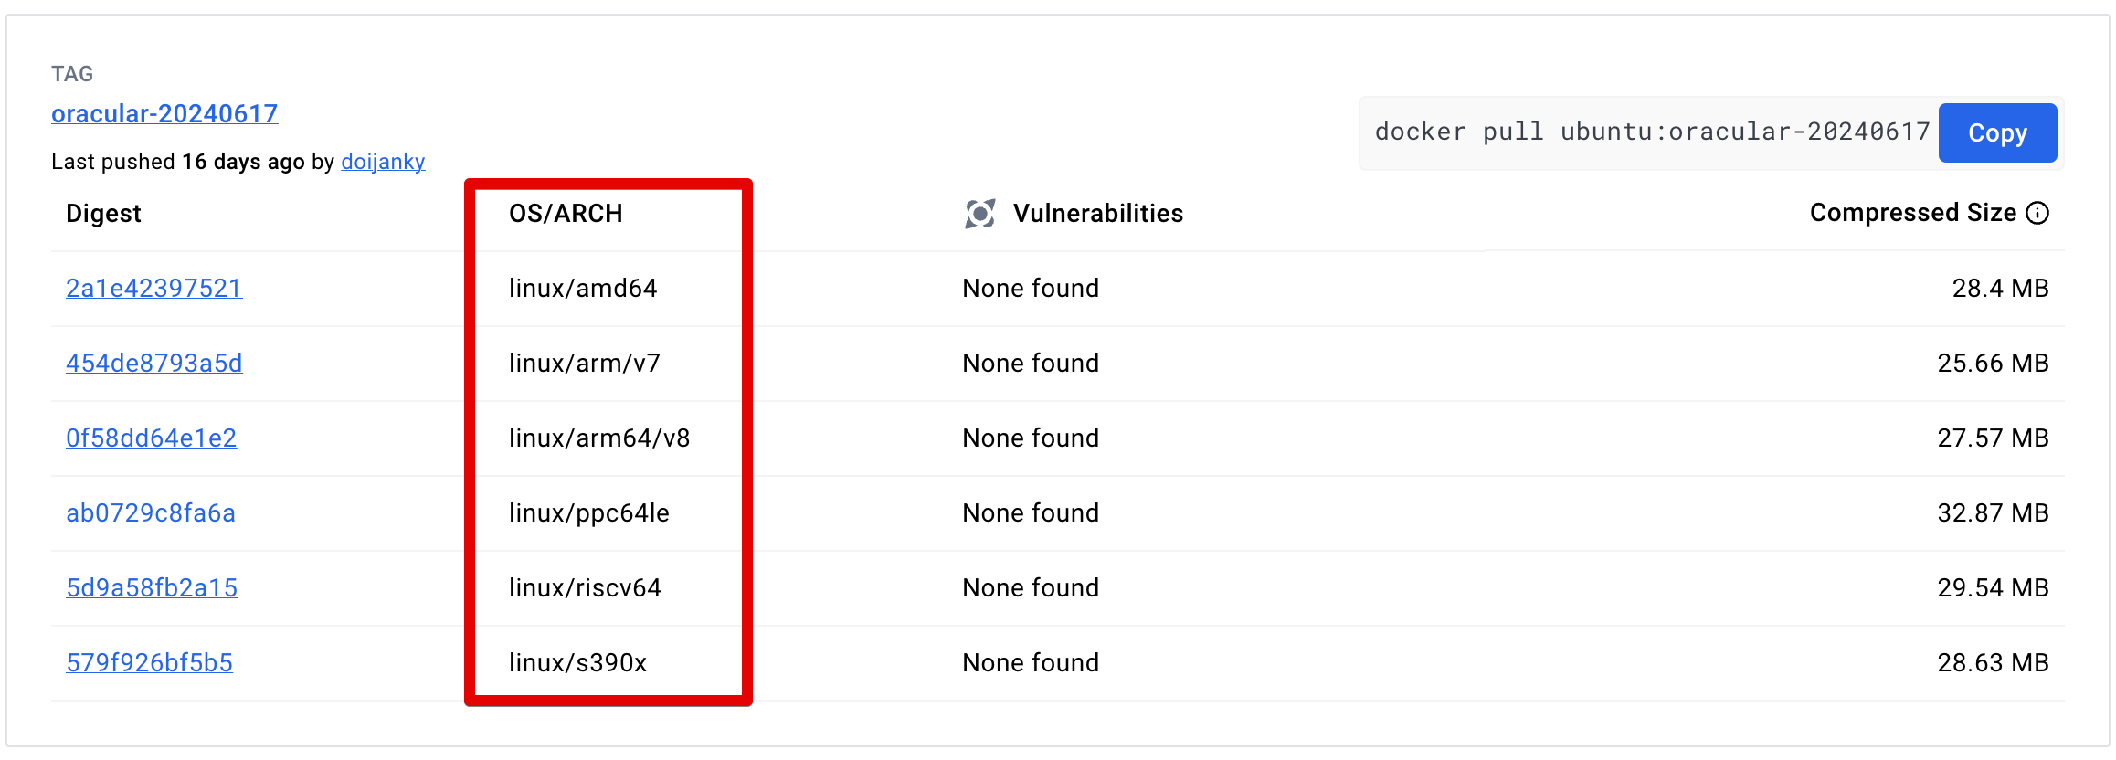The height and width of the screenshot is (760, 2116).
Task: Click the Compressed Size column header
Action: tap(1913, 212)
